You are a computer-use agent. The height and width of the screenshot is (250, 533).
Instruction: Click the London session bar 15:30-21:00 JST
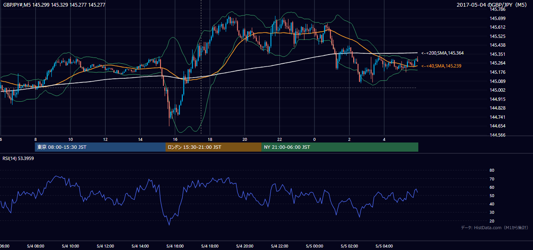tap(214, 147)
